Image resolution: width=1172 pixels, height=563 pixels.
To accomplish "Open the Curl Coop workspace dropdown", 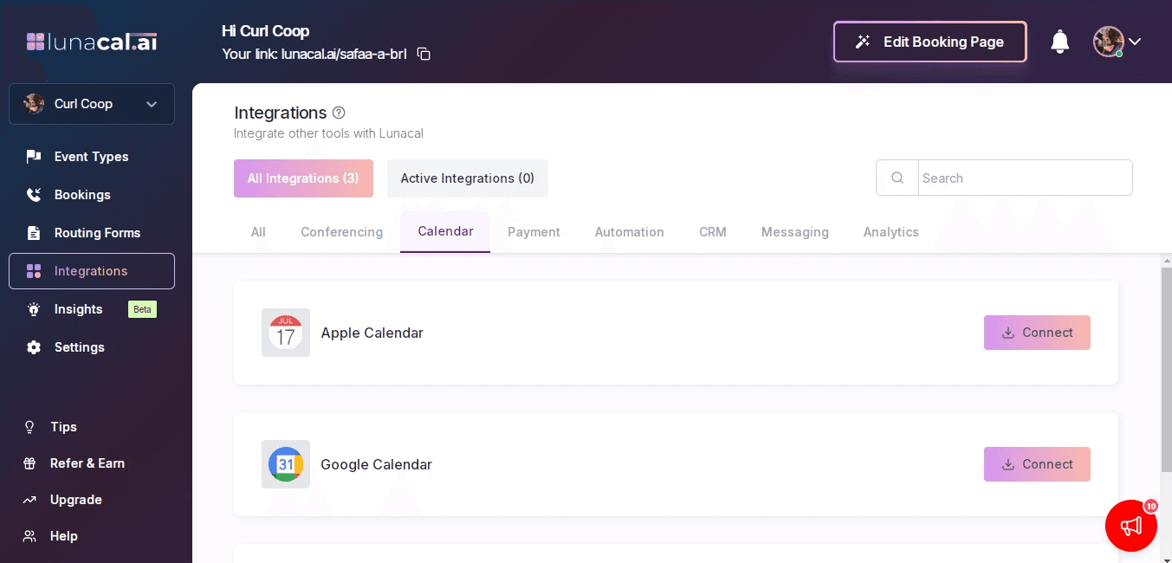I will 92,104.
